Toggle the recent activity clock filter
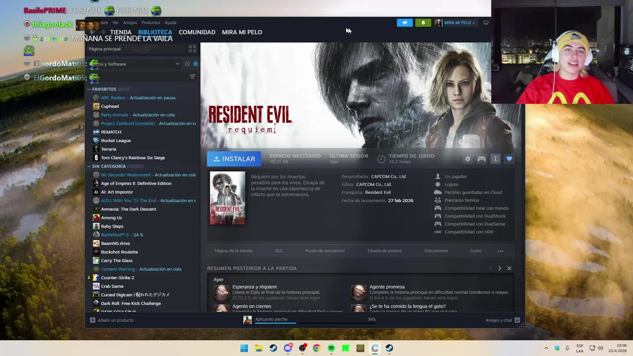 tap(187, 64)
